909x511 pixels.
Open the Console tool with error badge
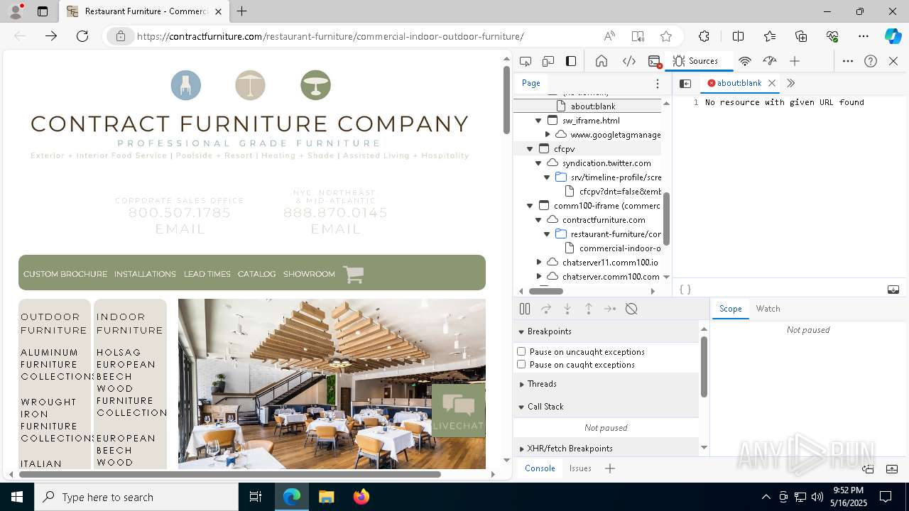pyautogui.click(x=655, y=61)
